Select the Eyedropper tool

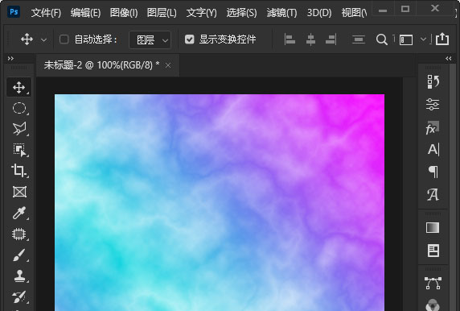pos(19,213)
